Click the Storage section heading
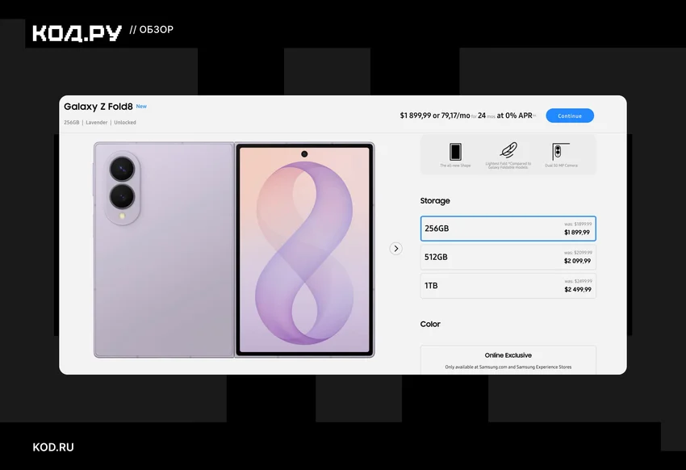Viewport: 686px width, 470px height. click(435, 201)
